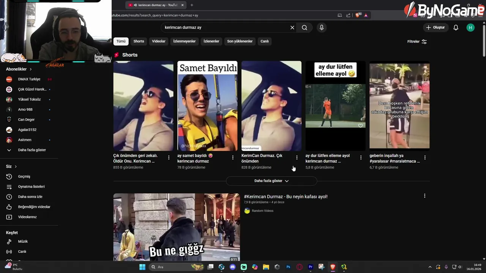Open more options for 'ay dur lütfen elleme' short
Image resolution: width=486 pixels, height=273 pixels.
[361, 157]
